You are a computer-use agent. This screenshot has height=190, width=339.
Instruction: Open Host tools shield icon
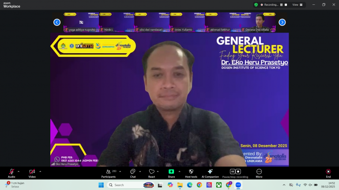click(x=191, y=172)
